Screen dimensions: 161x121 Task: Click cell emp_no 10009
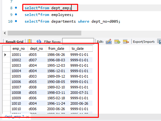[x=19, y=98]
